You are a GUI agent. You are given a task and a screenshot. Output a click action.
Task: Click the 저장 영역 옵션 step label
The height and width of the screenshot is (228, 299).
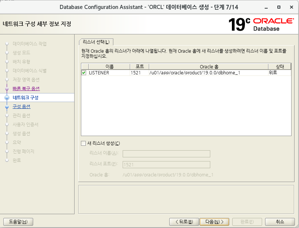(26, 80)
